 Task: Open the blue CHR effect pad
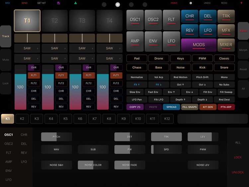coord(190,16)
